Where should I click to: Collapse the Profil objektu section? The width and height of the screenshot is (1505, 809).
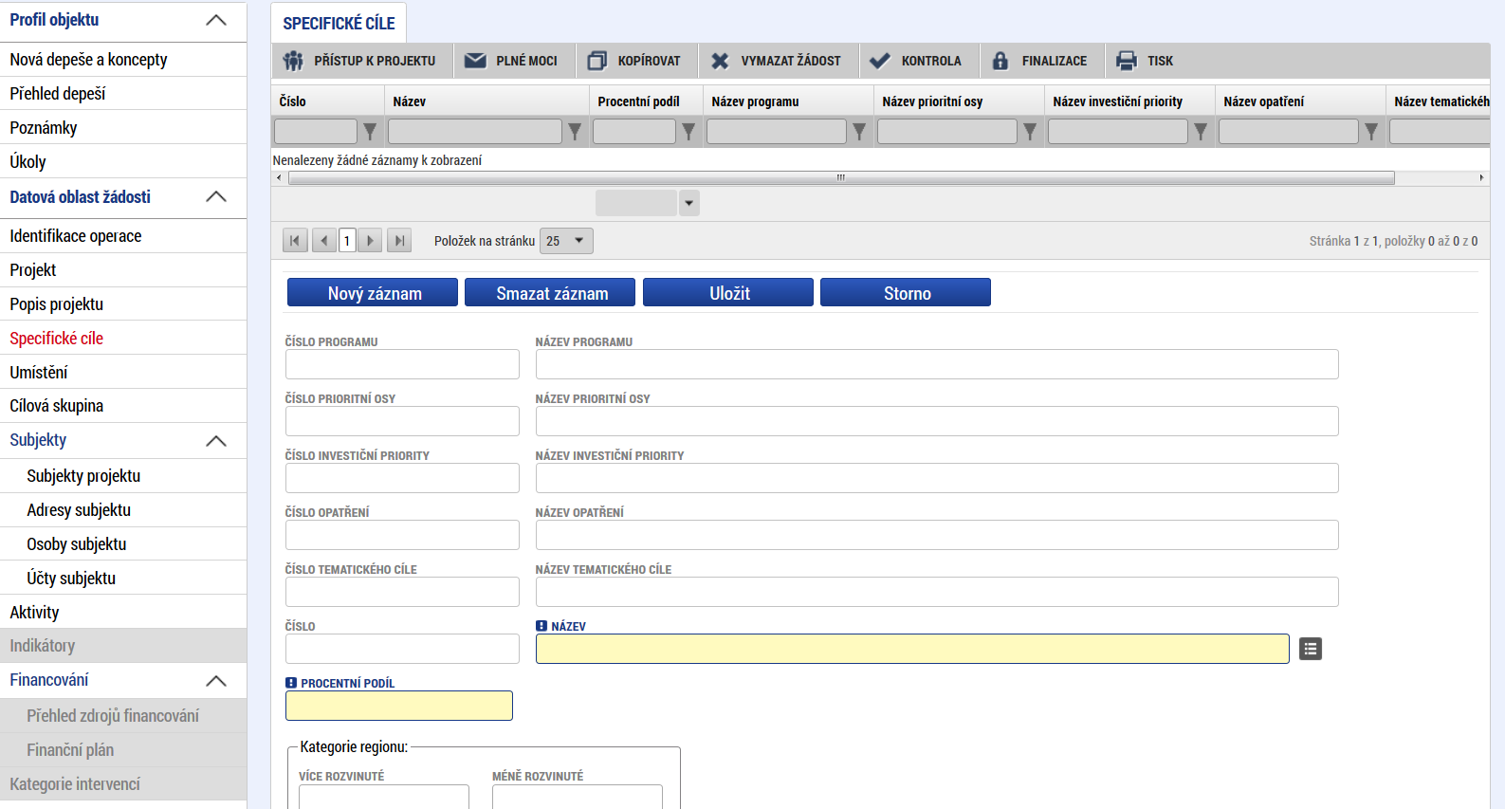216,20
